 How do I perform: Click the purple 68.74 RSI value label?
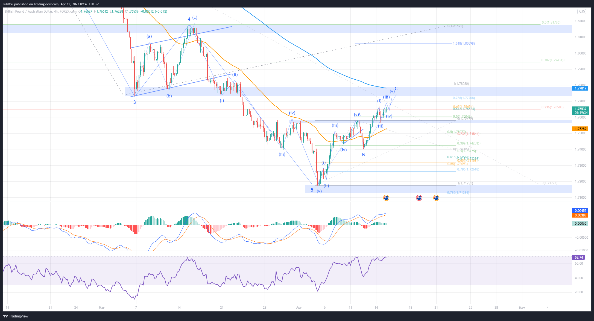tap(579, 257)
